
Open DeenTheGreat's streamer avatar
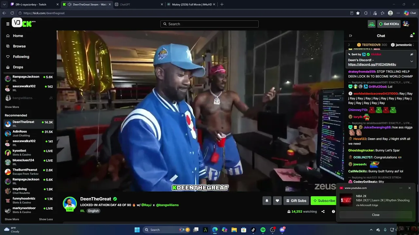(x=70, y=204)
